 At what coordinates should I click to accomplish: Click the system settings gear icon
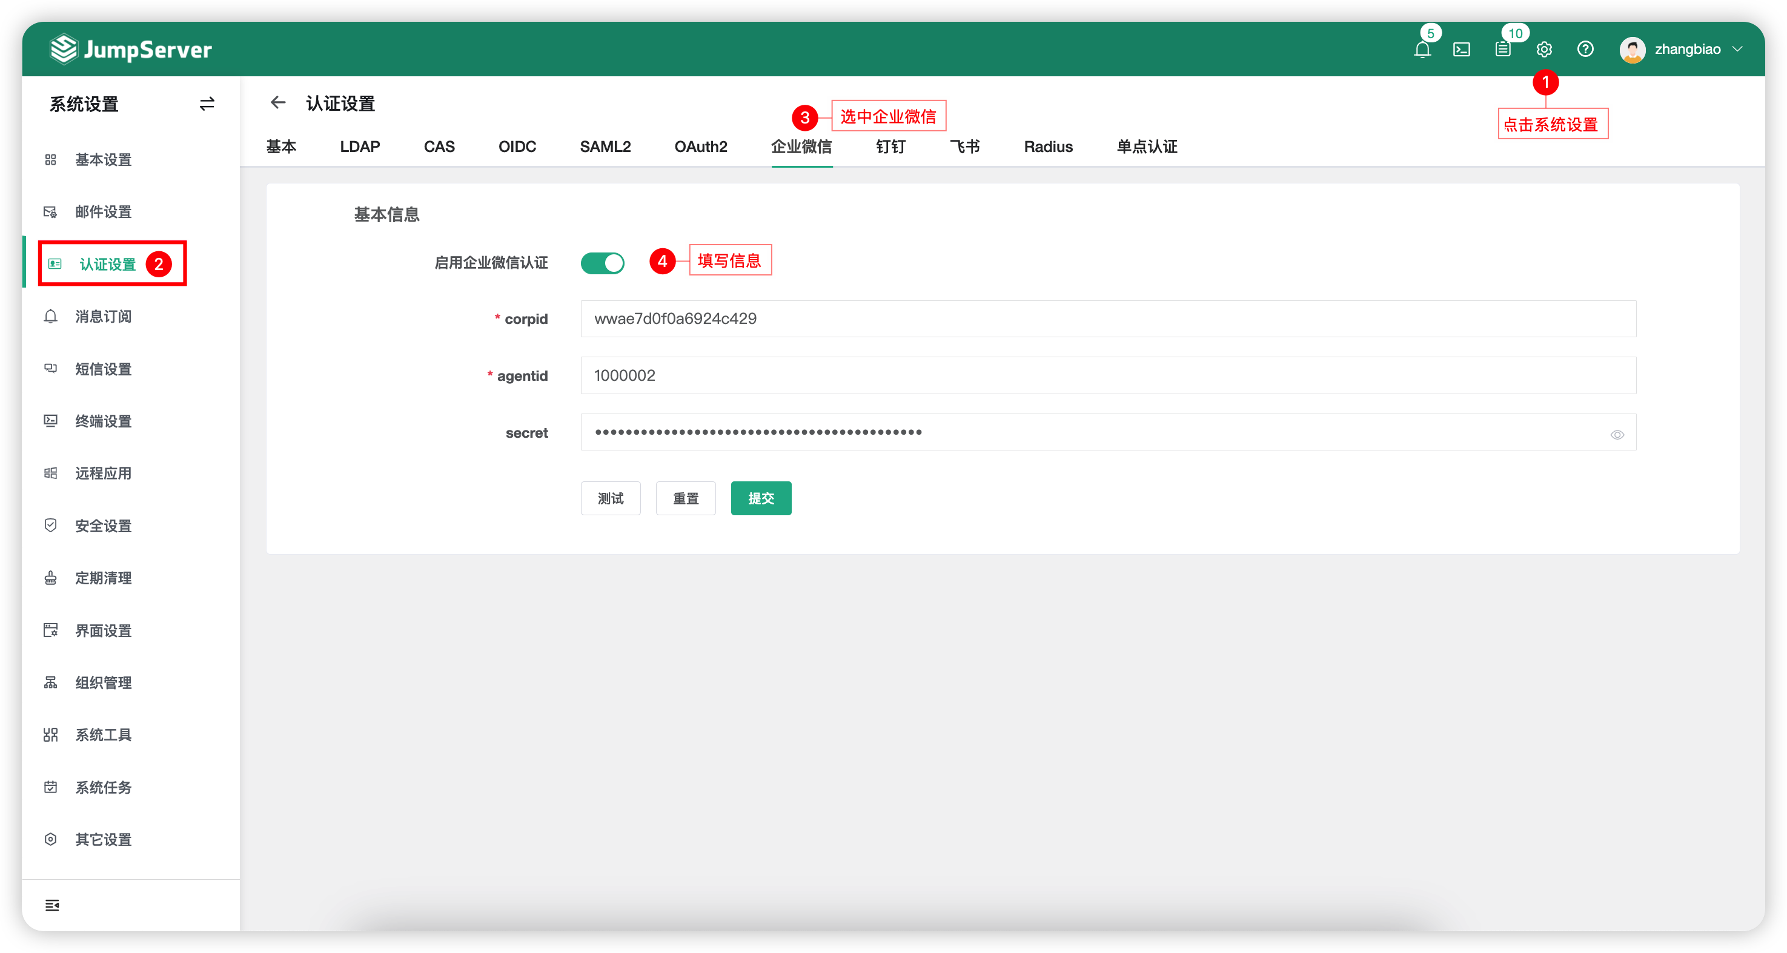(x=1544, y=49)
